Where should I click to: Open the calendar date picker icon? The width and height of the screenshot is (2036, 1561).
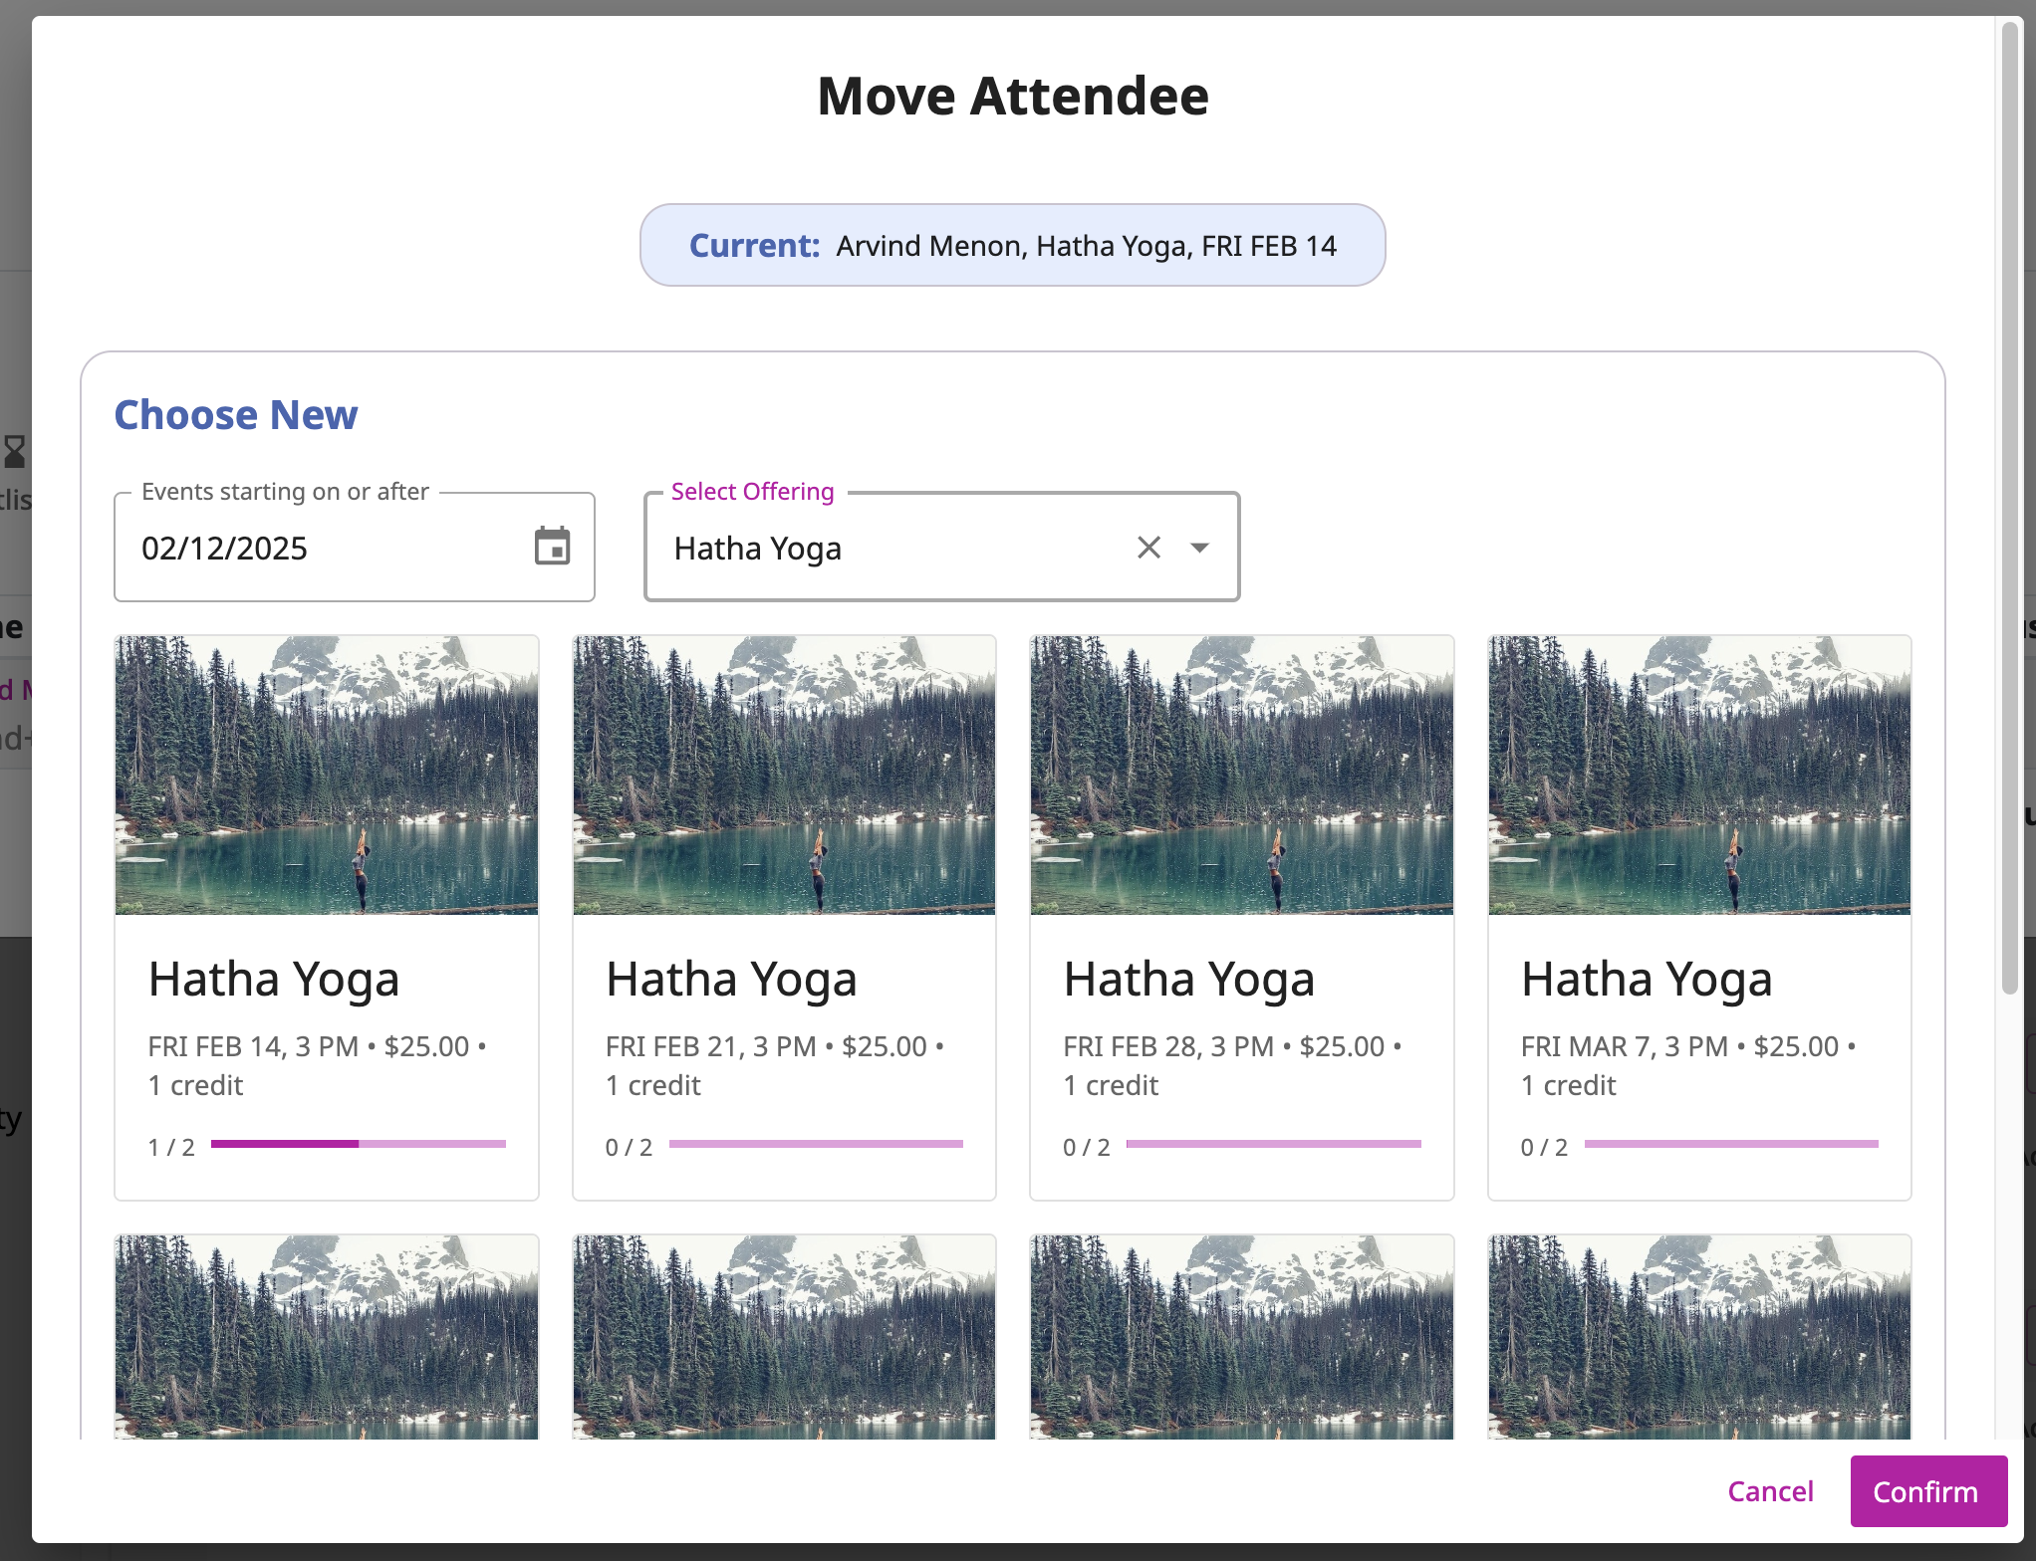tap(552, 547)
